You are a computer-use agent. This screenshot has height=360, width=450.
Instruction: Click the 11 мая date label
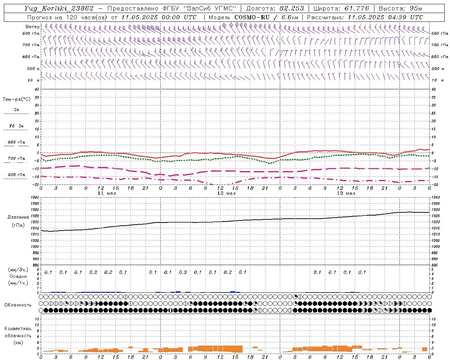[107, 193]
